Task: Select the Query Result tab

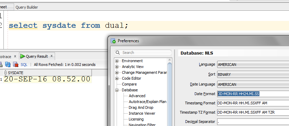Action: (x=37, y=56)
